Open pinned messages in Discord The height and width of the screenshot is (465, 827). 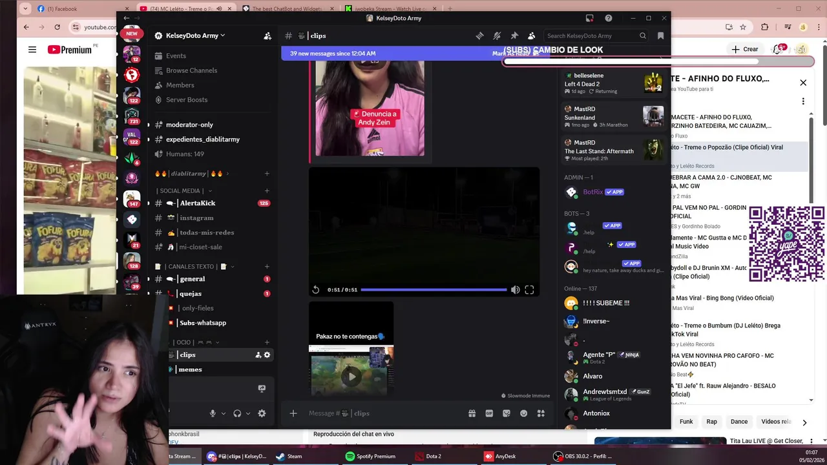pos(514,36)
